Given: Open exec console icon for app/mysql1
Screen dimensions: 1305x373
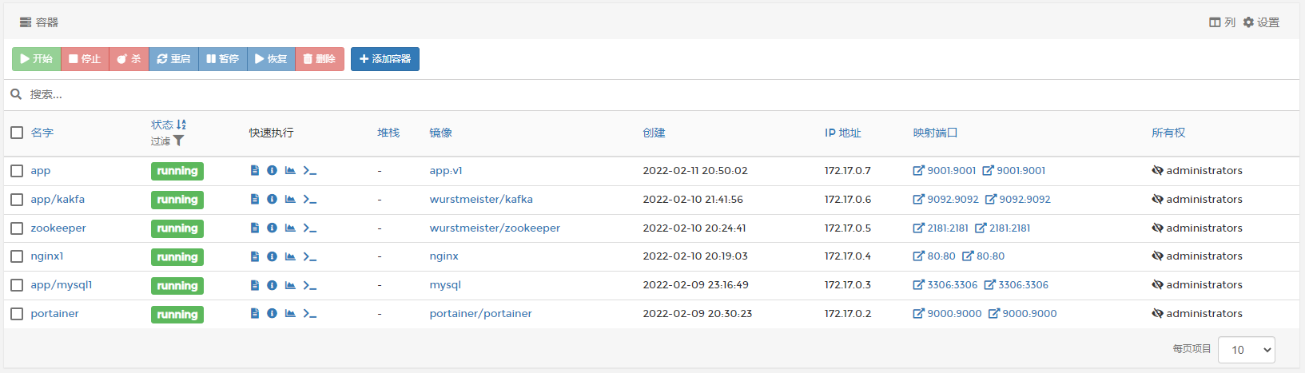Looking at the screenshot, I should click(x=310, y=285).
